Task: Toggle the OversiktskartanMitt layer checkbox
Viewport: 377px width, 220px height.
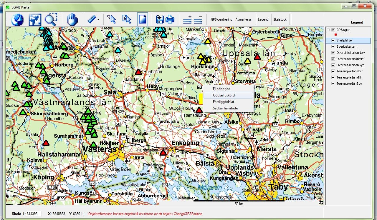Action: [333, 59]
